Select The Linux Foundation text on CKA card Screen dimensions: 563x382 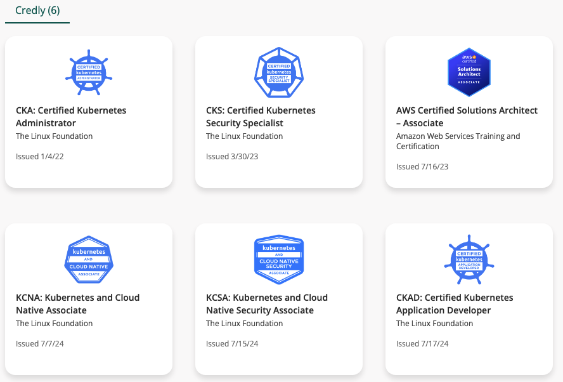point(55,136)
